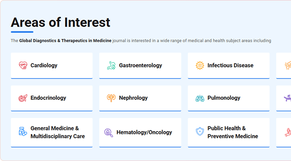Click the Infectious Disease virus icon
The width and height of the screenshot is (291, 161).
click(200, 65)
